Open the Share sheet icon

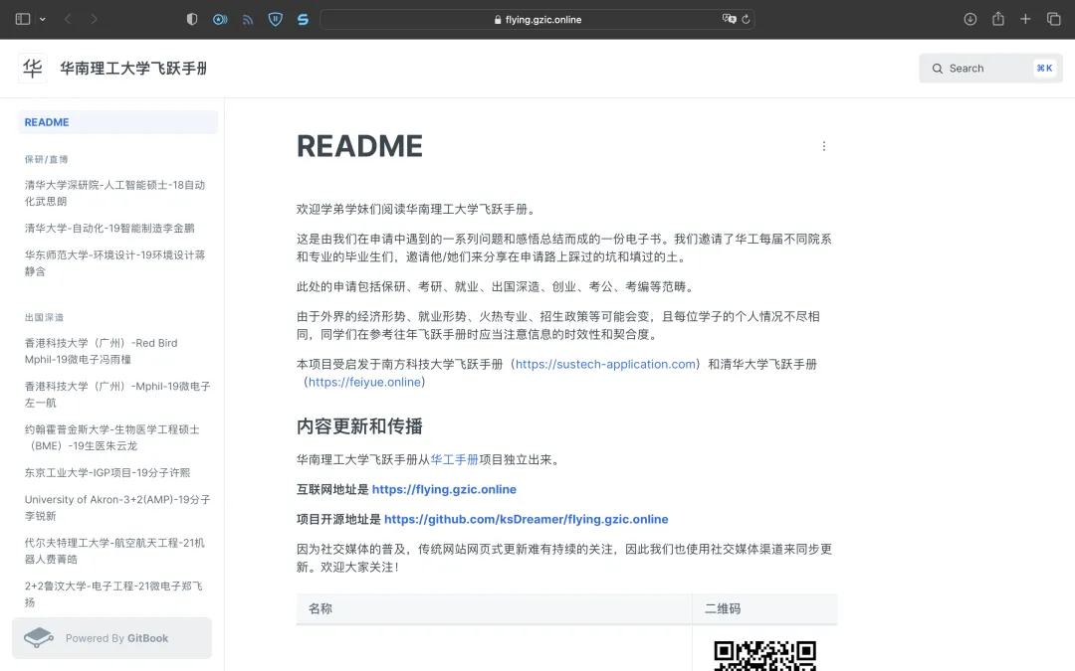click(998, 19)
